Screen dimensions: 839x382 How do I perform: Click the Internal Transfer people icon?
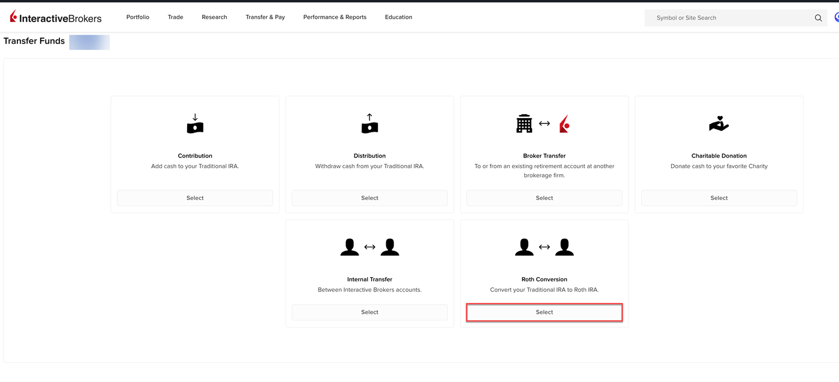(369, 247)
